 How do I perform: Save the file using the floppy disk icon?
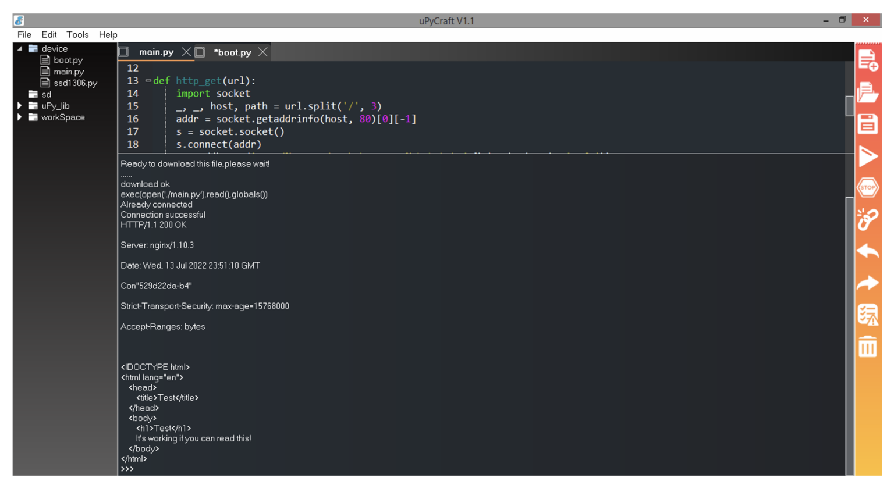(x=867, y=124)
